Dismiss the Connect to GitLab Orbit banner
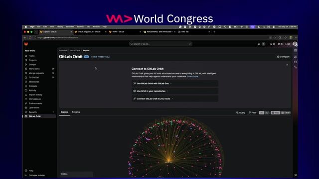This screenshot has width=319, height=179. [x=287, y=65]
